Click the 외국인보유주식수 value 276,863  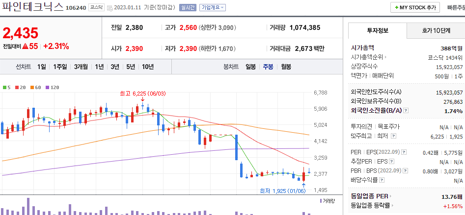click(452, 101)
